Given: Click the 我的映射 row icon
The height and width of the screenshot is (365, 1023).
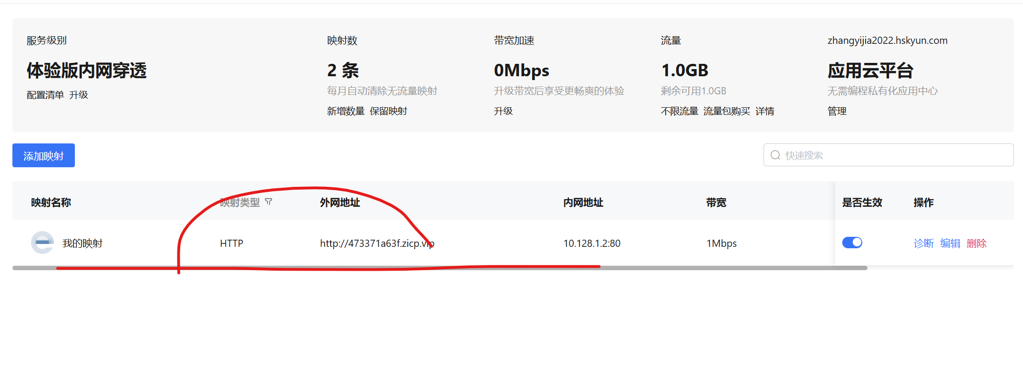Looking at the screenshot, I should (x=42, y=243).
